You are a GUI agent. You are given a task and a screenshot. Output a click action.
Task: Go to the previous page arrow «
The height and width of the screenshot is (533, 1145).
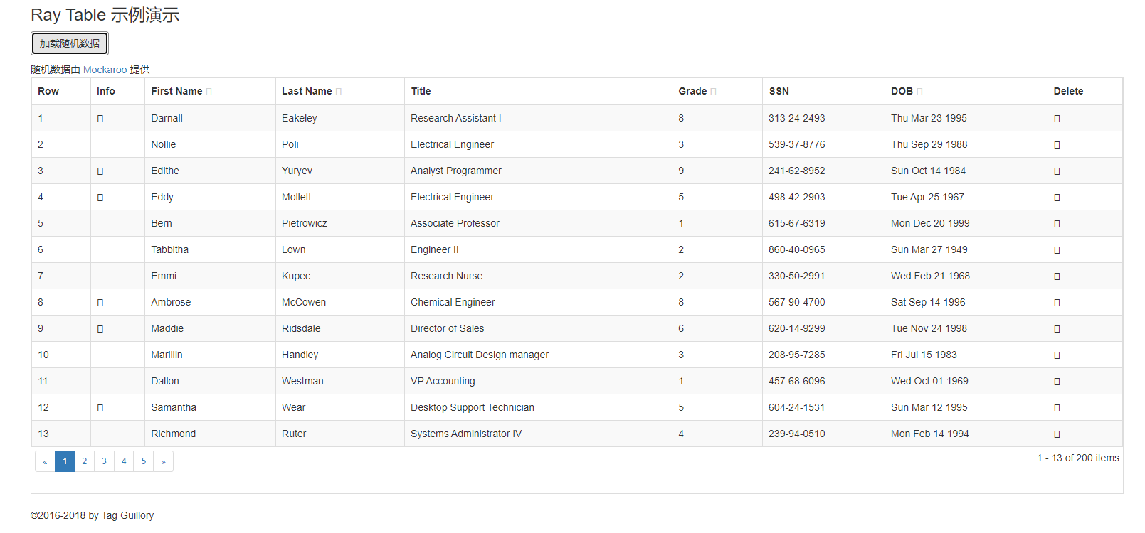[45, 461]
